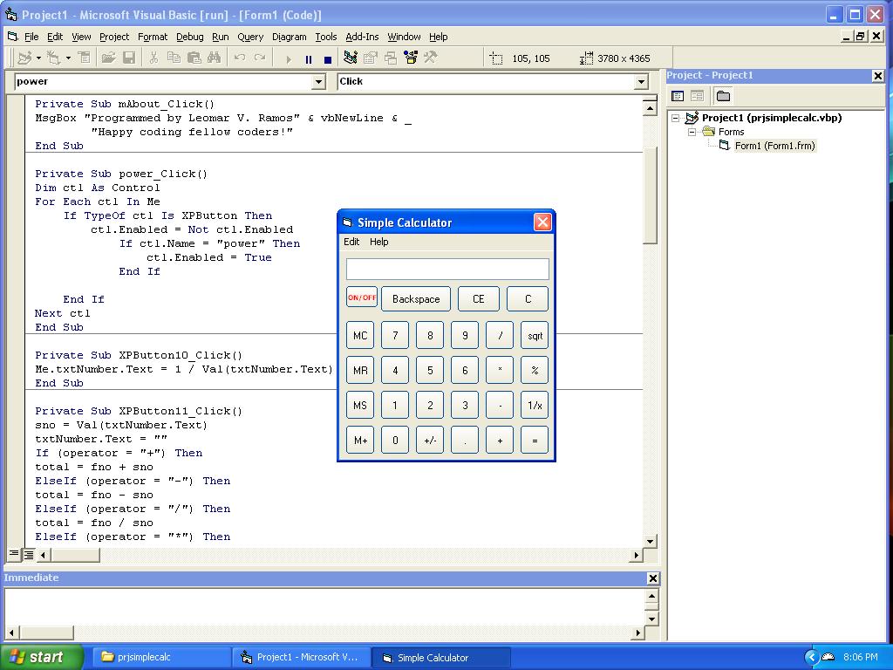Open the Properties Window toolbar icon
The width and height of the screenshot is (893, 670).
(x=370, y=58)
